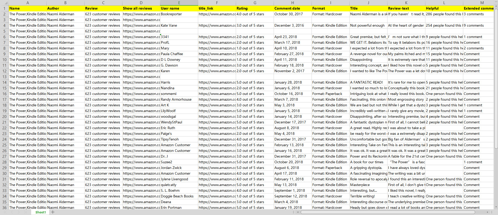Click '623 customer reviews' cell in row 2
Screen dimensions: 498x215
point(103,14)
